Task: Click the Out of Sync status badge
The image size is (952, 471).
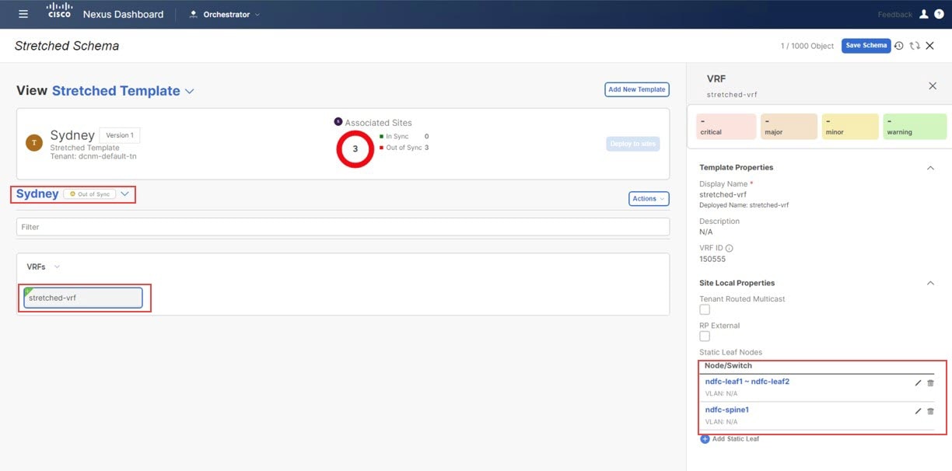Action: click(89, 194)
